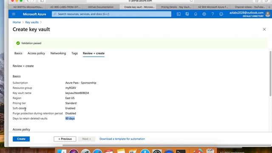The width and height of the screenshot is (272, 153).
Task: Open Calendar from the Dock
Action: click(109, 151)
